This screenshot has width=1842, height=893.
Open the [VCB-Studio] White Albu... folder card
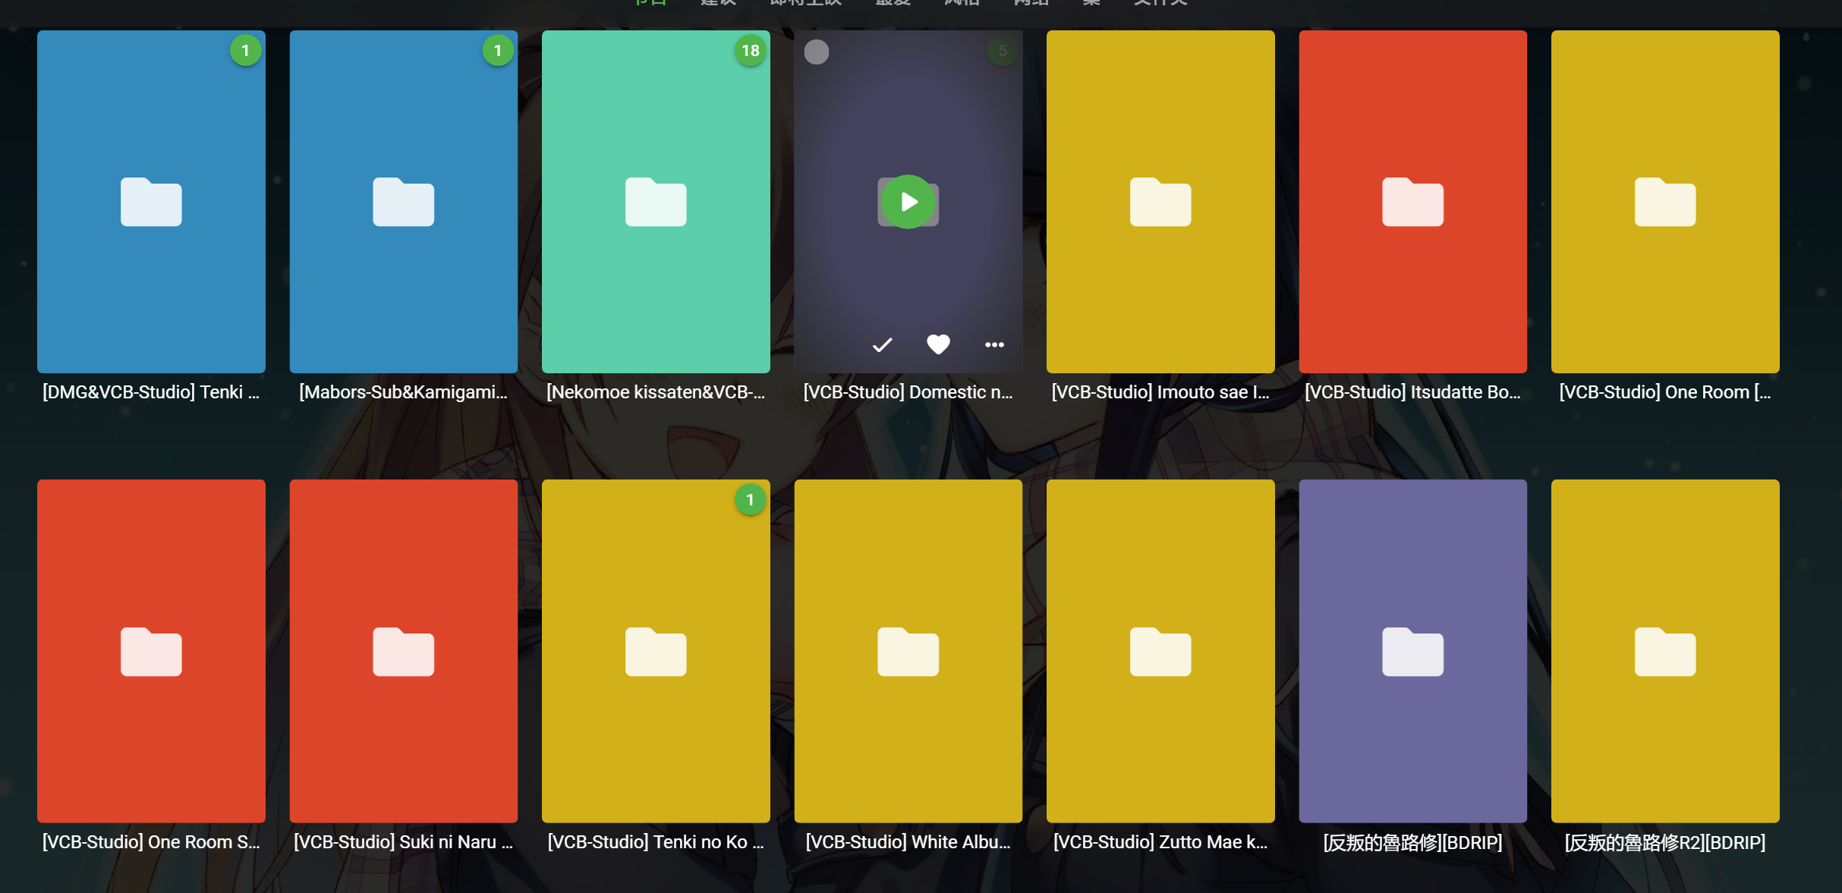point(908,651)
